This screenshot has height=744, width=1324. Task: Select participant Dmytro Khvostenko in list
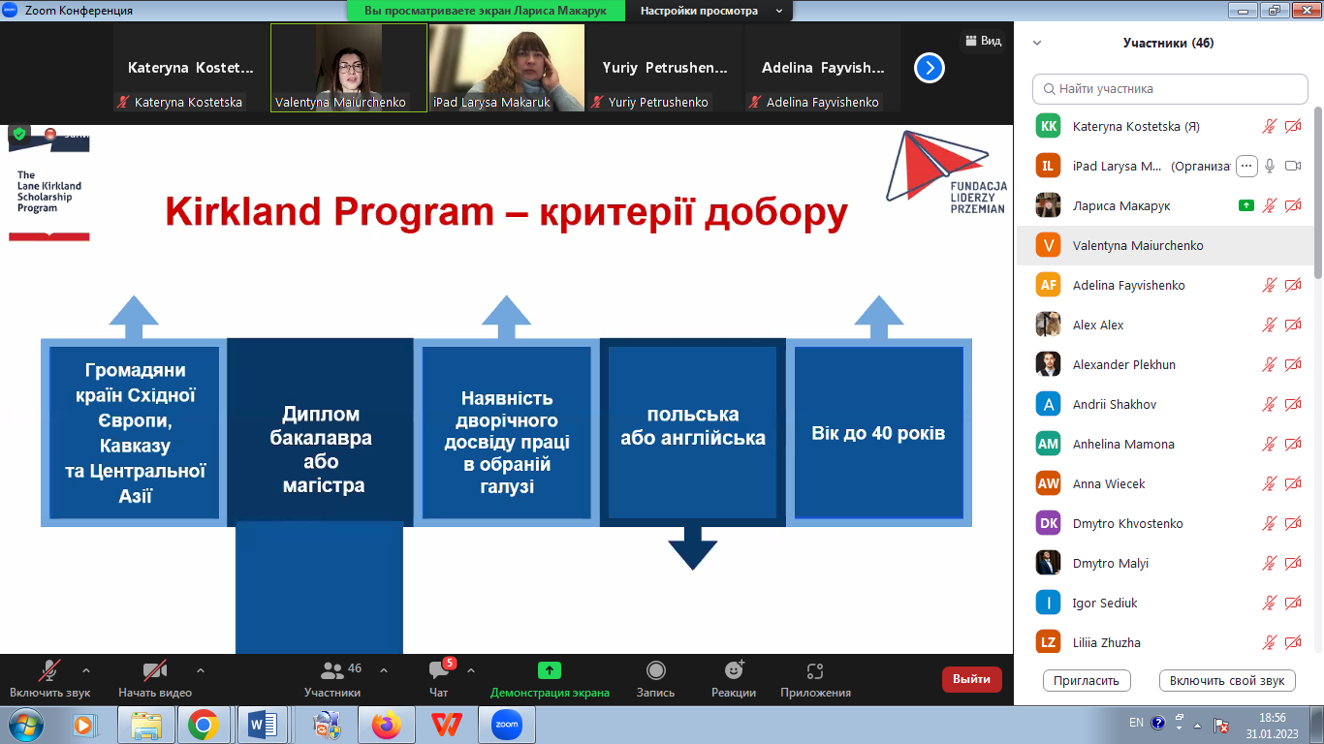click(x=1166, y=523)
